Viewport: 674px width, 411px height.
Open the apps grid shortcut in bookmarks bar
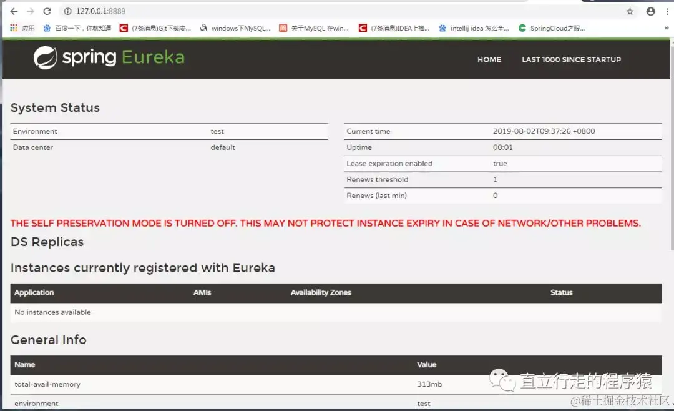point(22,28)
